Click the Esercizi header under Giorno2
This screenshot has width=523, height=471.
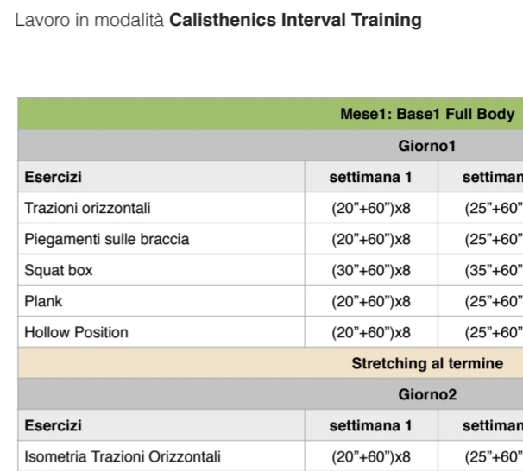[x=53, y=425]
